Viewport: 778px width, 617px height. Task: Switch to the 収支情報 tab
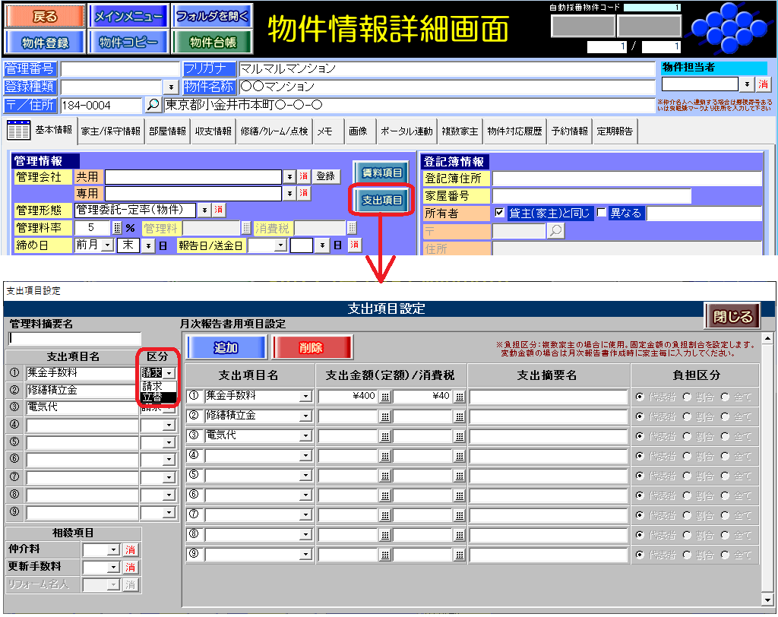point(212,131)
